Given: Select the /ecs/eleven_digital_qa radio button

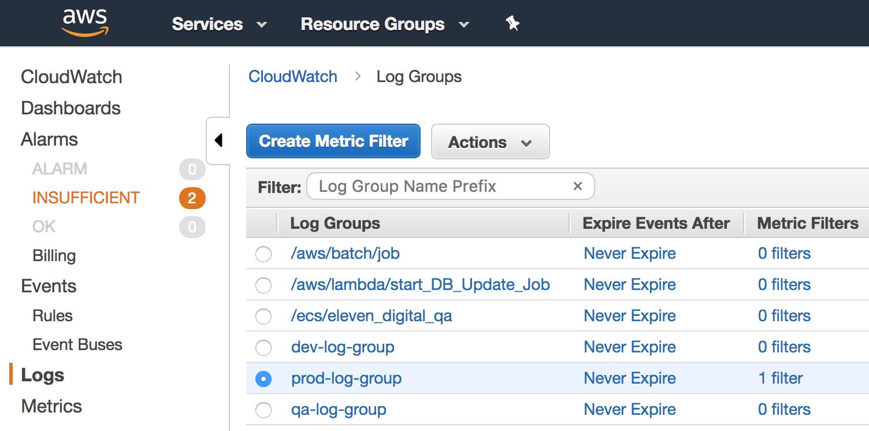Looking at the screenshot, I should click(263, 317).
